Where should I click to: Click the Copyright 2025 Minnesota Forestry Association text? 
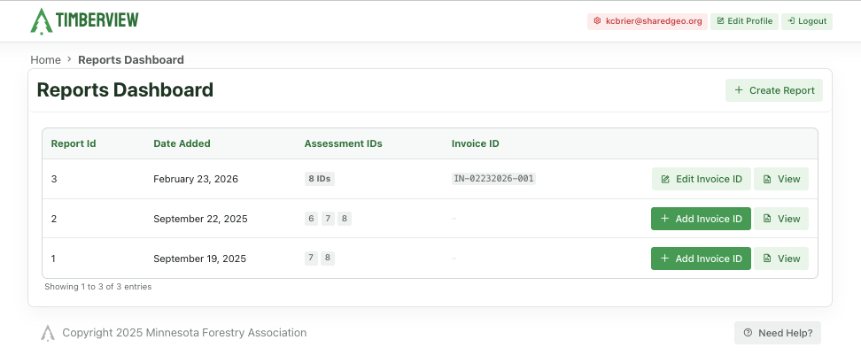point(184,333)
